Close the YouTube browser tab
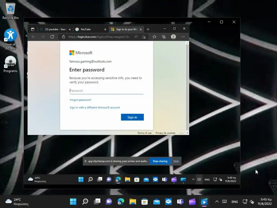The width and height of the screenshot is (277, 208). [x=105, y=29]
